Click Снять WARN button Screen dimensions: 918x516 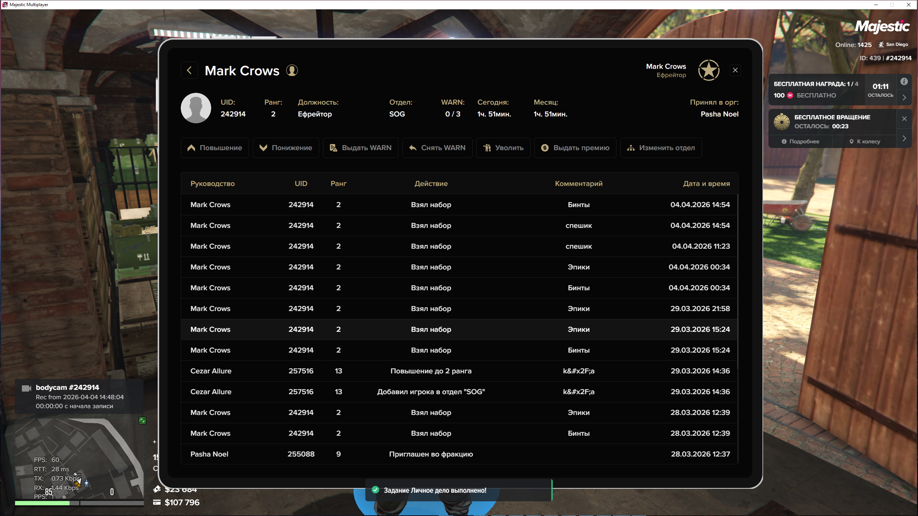coord(437,148)
